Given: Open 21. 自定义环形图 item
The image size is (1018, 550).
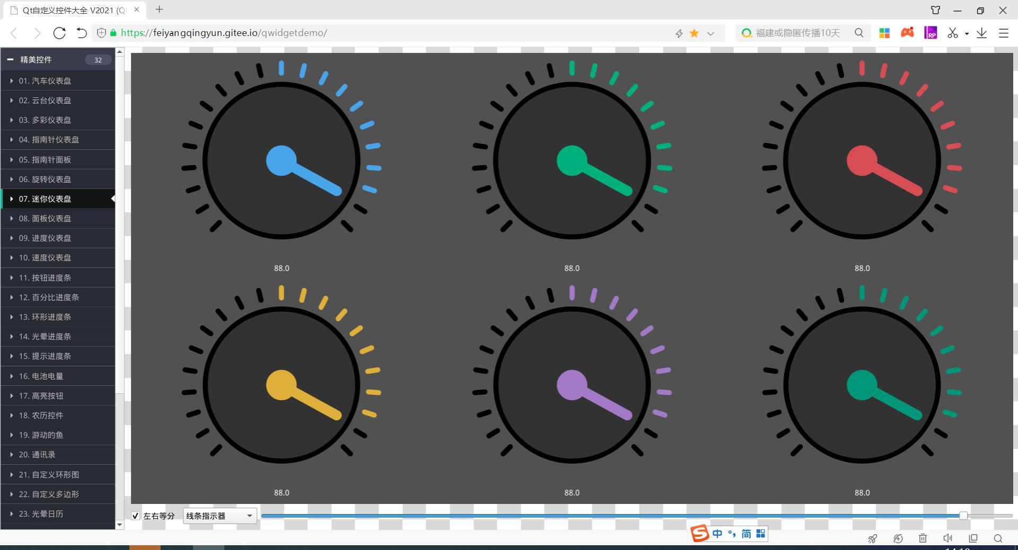Looking at the screenshot, I should click(x=58, y=474).
